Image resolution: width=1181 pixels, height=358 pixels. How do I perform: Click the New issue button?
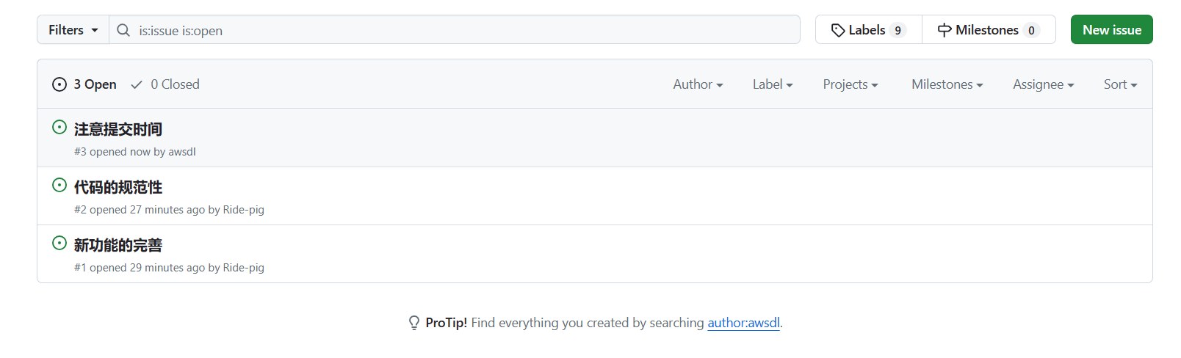click(x=1111, y=30)
